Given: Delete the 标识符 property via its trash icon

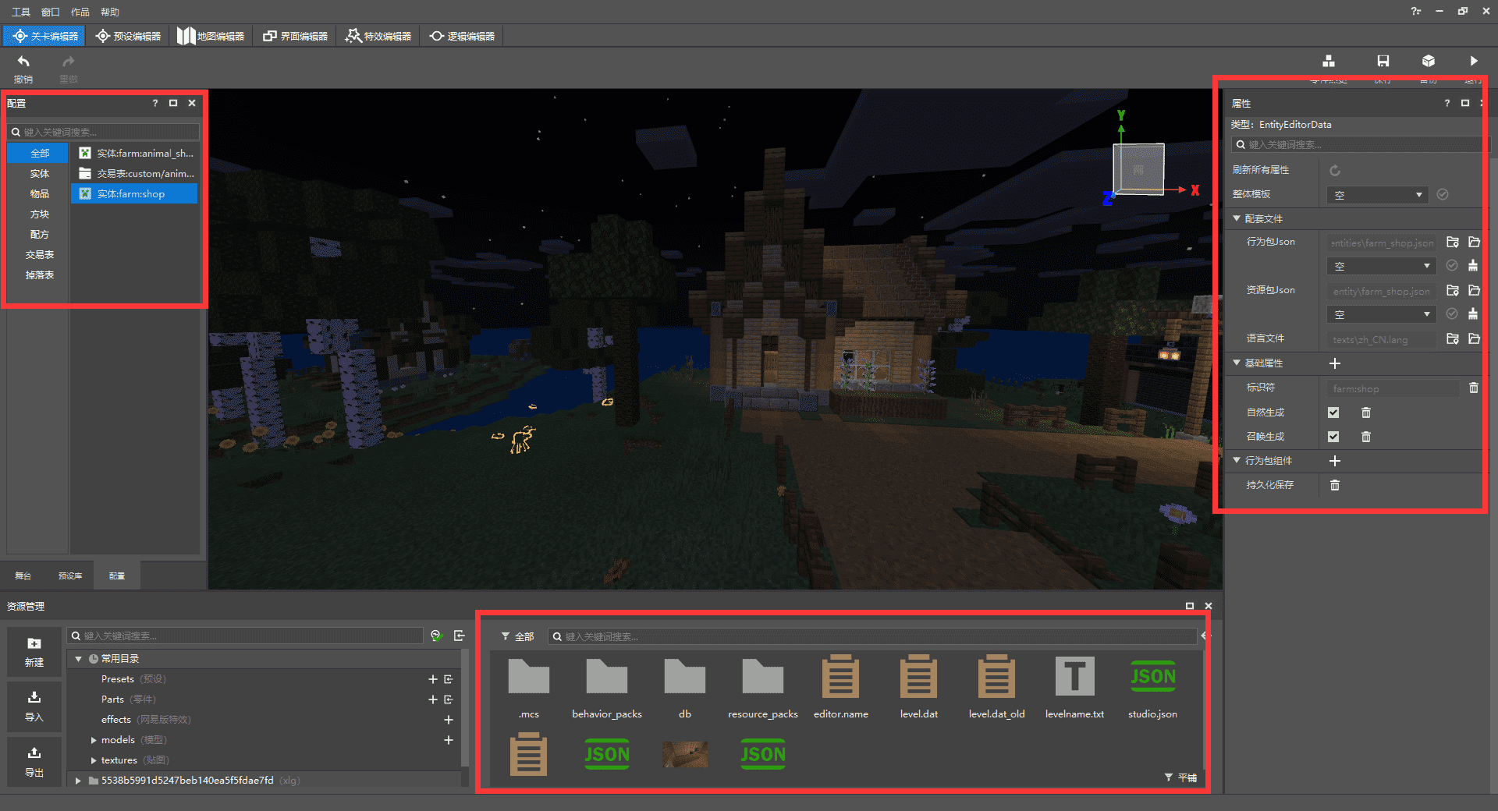Looking at the screenshot, I should (x=1474, y=388).
